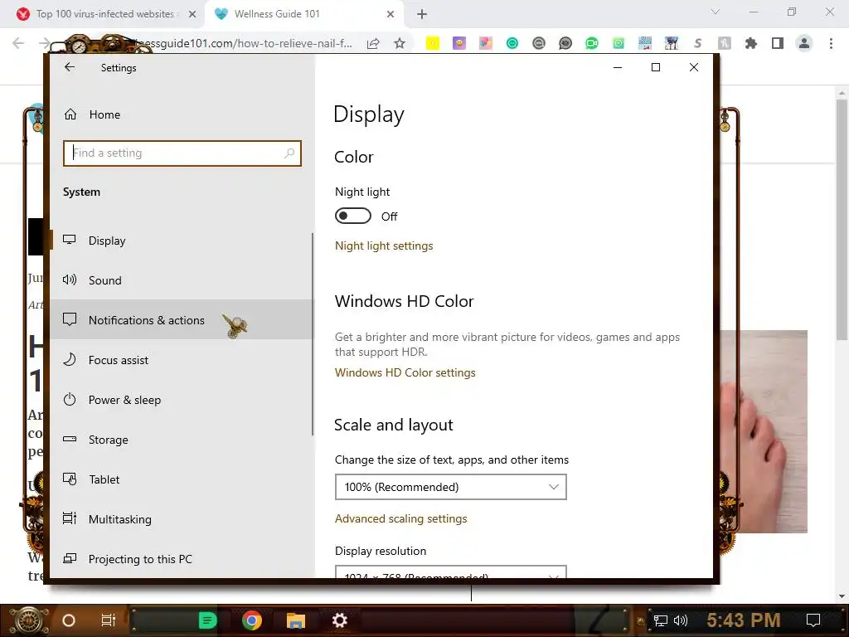The image size is (849, 637).
Task: Bookmark this page with the star icon
Action: pyautogui.click(x=400, y=43)
